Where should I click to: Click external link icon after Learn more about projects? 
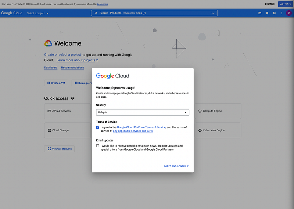click(x=97, y=60)
